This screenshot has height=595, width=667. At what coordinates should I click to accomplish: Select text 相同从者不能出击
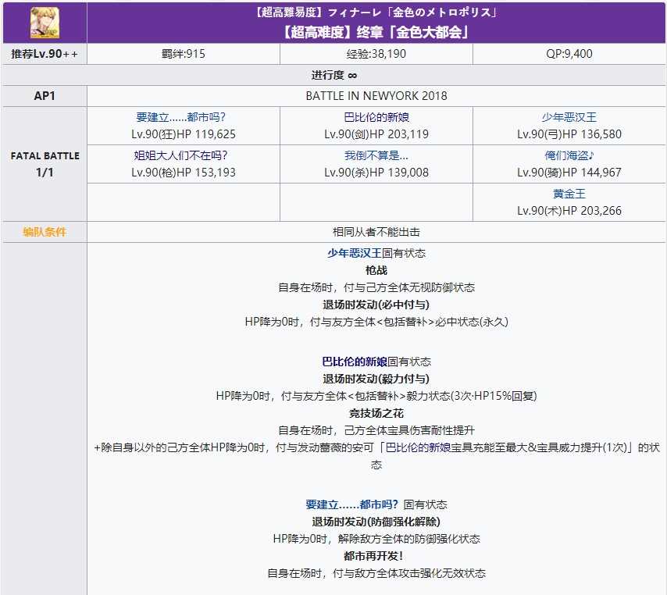point(376,232)
